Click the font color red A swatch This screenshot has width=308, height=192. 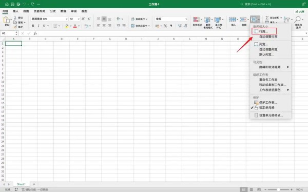(x=75, y=26)
